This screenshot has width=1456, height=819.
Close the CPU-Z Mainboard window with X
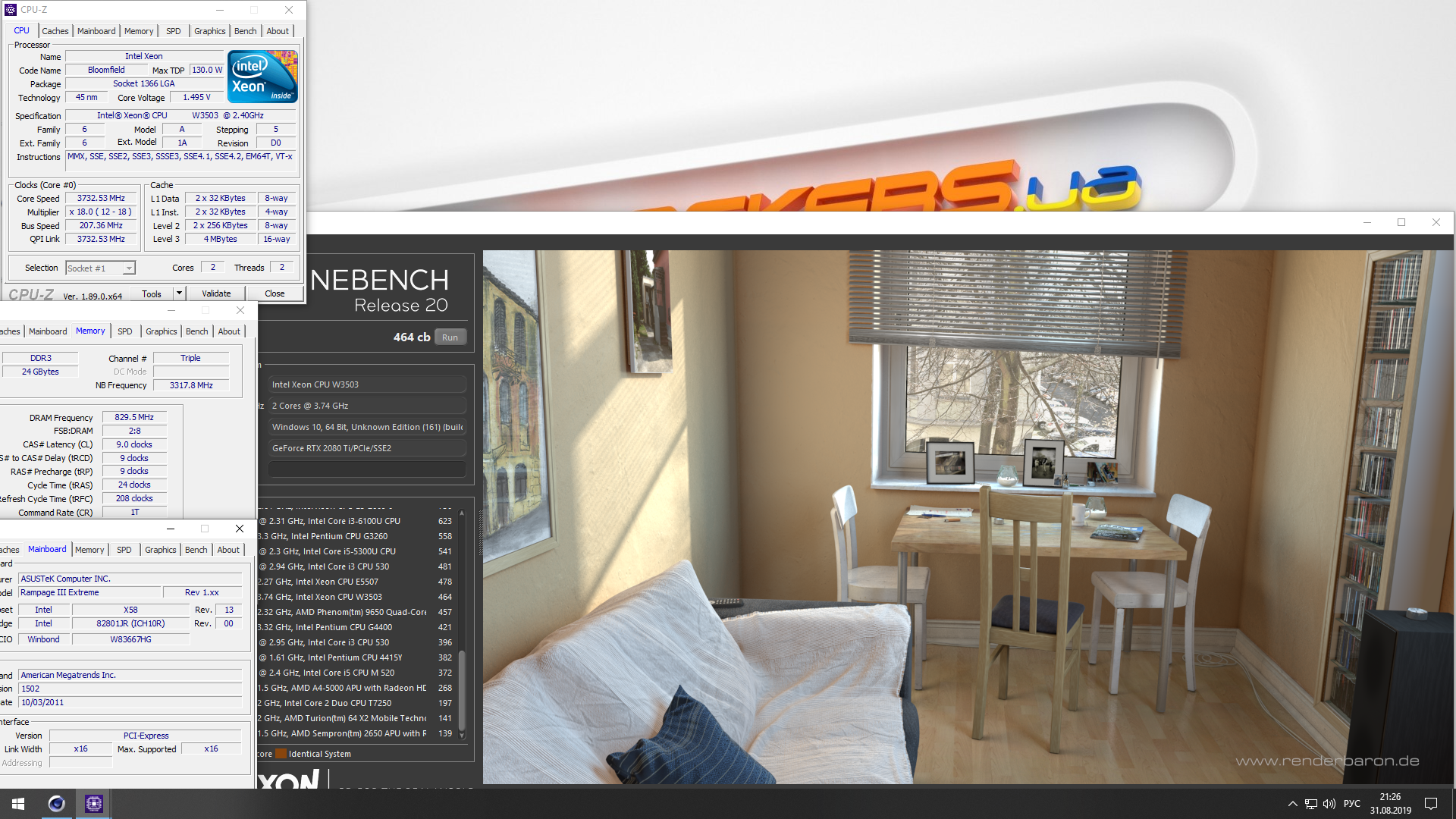[x=240, y=529]
